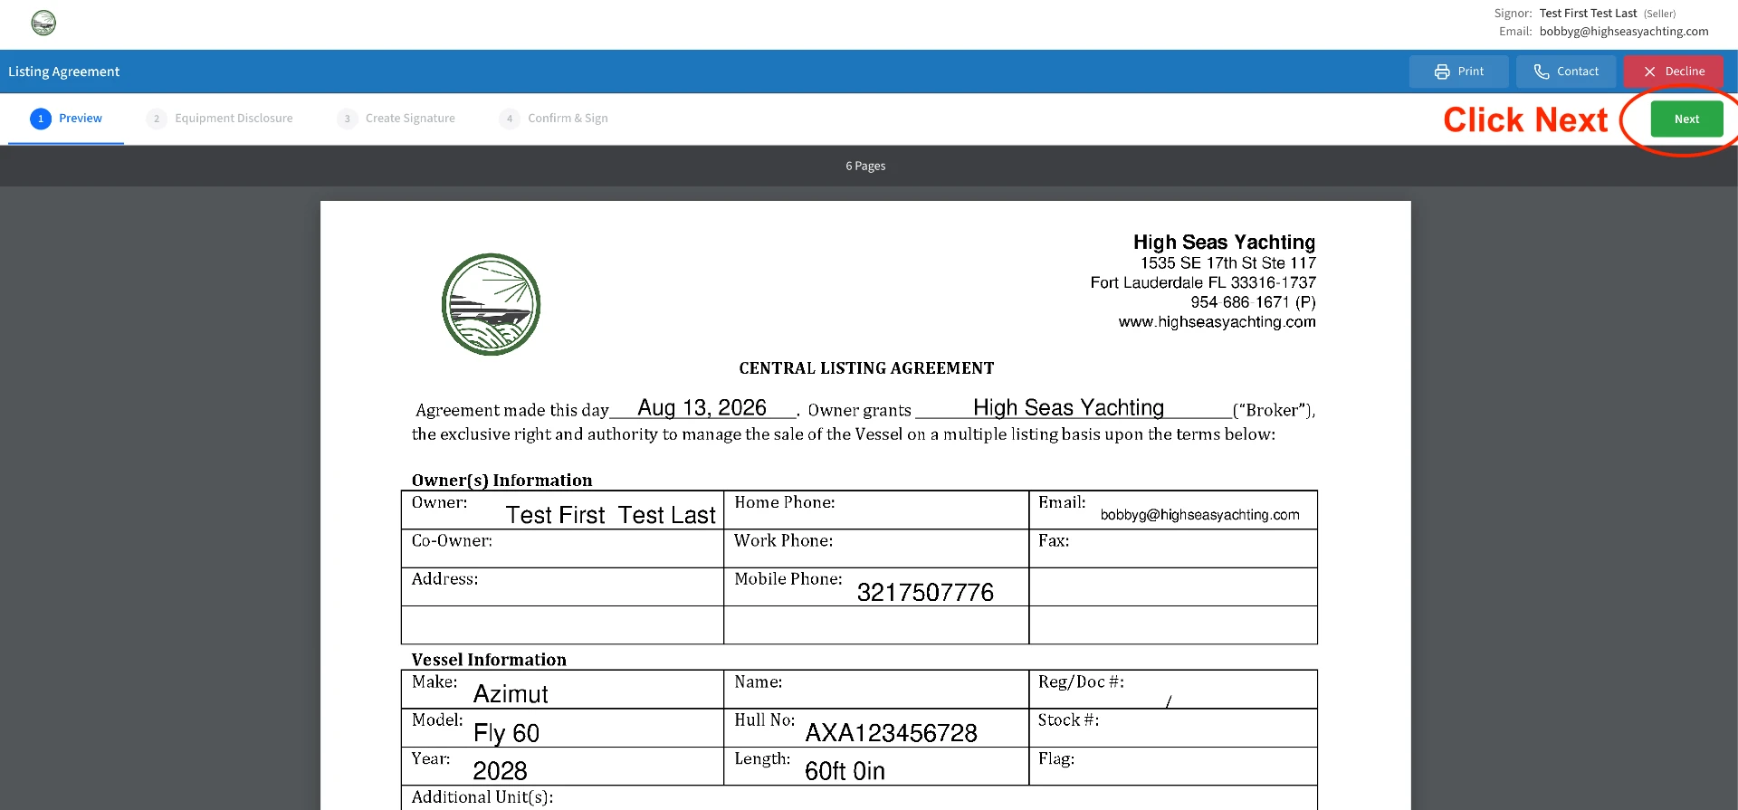Click the CENTRAL LISTING AGREEMENT heading
Image resolution: width=1738 pixels, height=810 pixels.
coord(866,368)
